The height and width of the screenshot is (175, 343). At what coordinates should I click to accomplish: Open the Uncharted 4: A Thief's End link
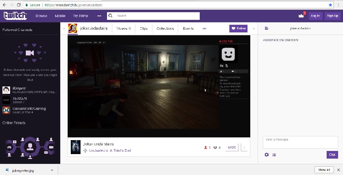point(110,151)
